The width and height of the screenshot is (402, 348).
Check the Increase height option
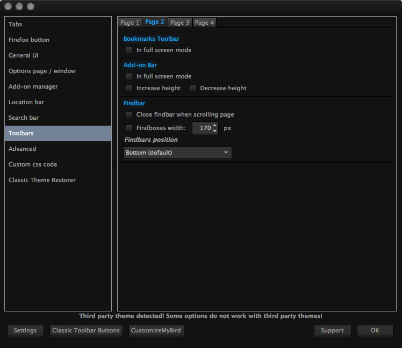[129, 88]
